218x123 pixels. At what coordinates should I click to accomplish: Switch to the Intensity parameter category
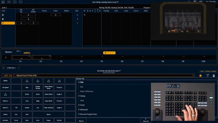[5, 120]
